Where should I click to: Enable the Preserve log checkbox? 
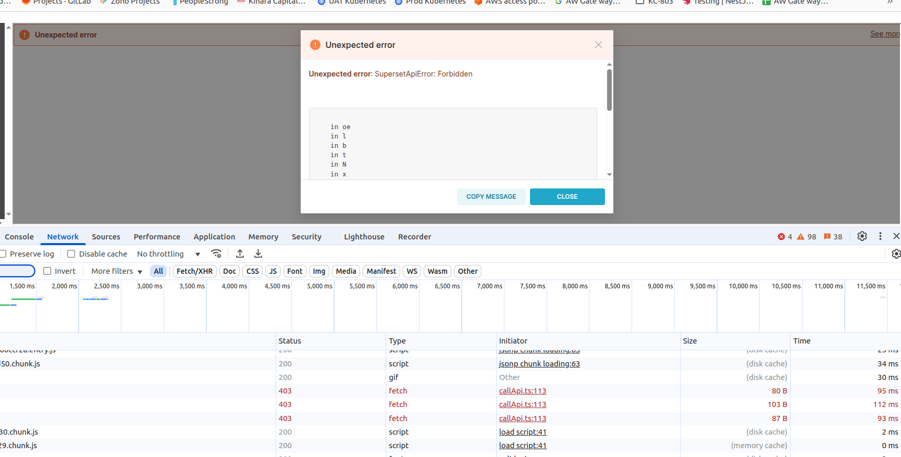click(3, 254)
